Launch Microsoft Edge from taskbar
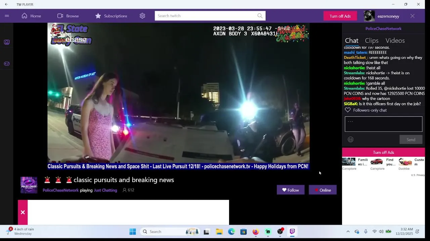Screen dimensions: 430x241 [x=231, y=232]
